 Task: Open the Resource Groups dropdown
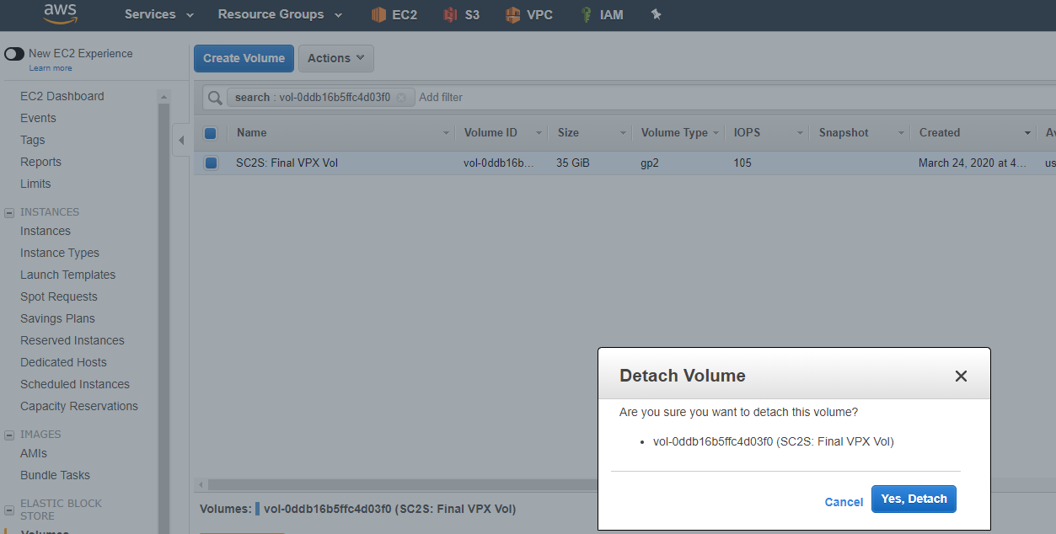pyautogui.click(x=280, y=14)
